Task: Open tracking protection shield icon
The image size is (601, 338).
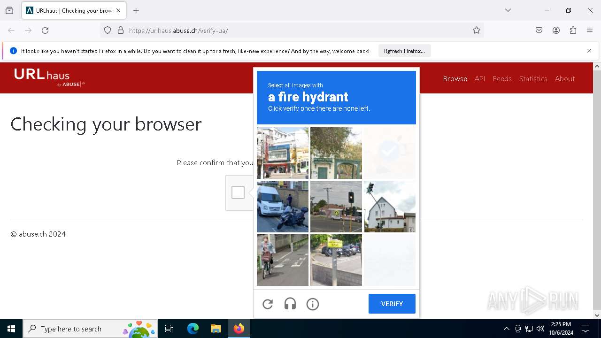Action: 108,31
